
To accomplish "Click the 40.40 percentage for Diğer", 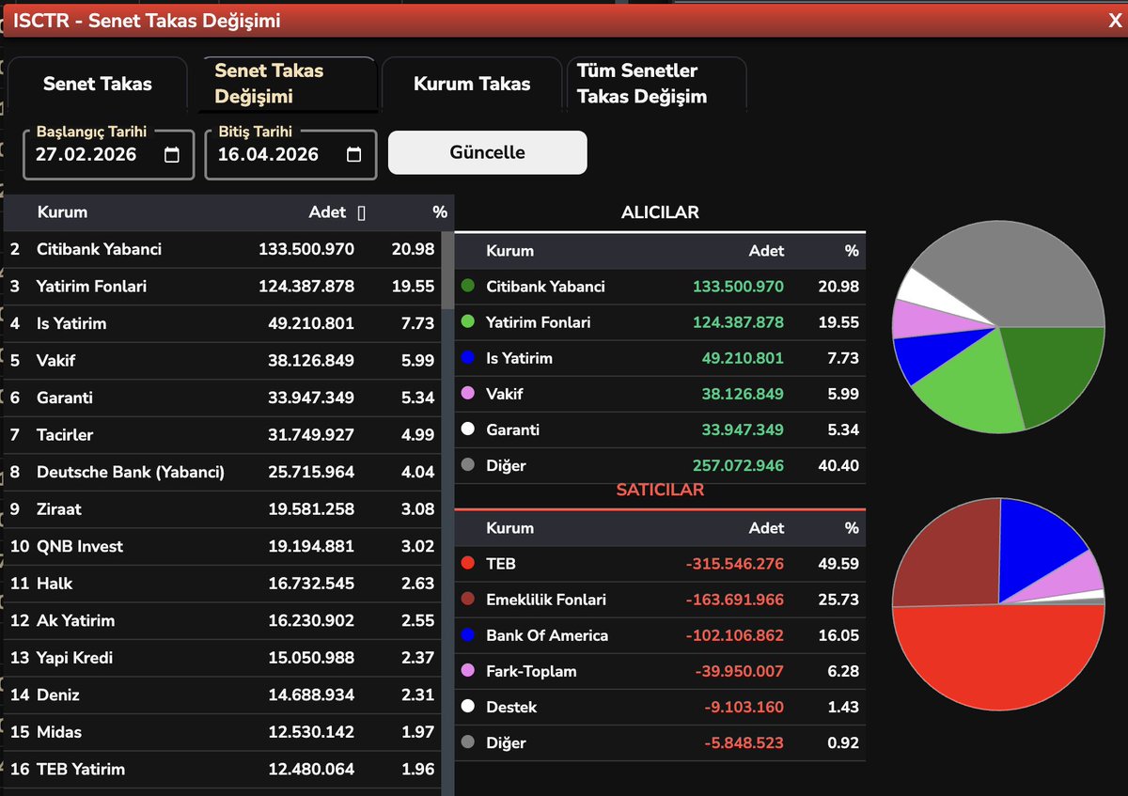I will pos(838,465).
